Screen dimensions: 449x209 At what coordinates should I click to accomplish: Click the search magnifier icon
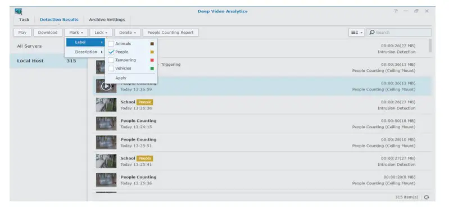(x=372, y=33)
